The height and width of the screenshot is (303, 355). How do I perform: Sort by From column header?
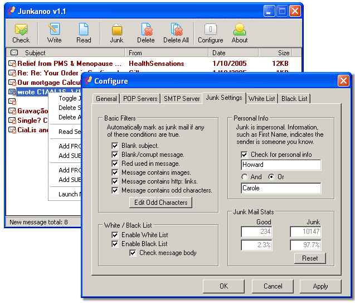(167, 53)
